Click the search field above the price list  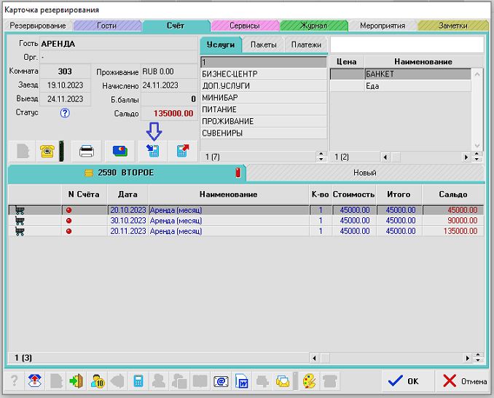(406, 44)
